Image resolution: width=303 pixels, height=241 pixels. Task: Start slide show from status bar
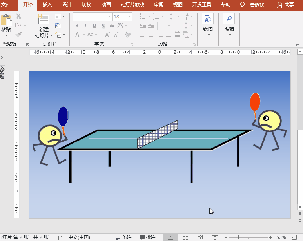pos(215,237)
